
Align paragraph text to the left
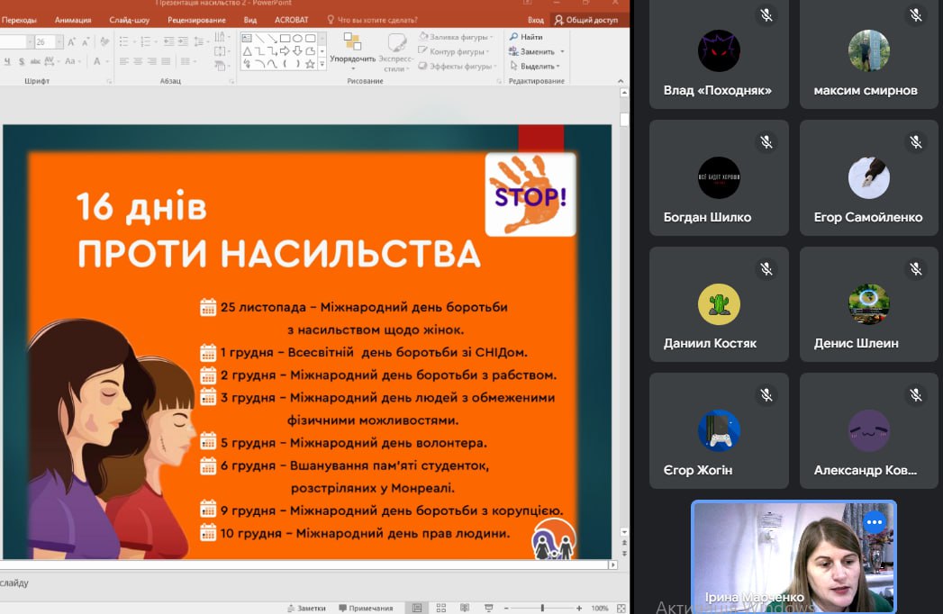pos(124,61)
